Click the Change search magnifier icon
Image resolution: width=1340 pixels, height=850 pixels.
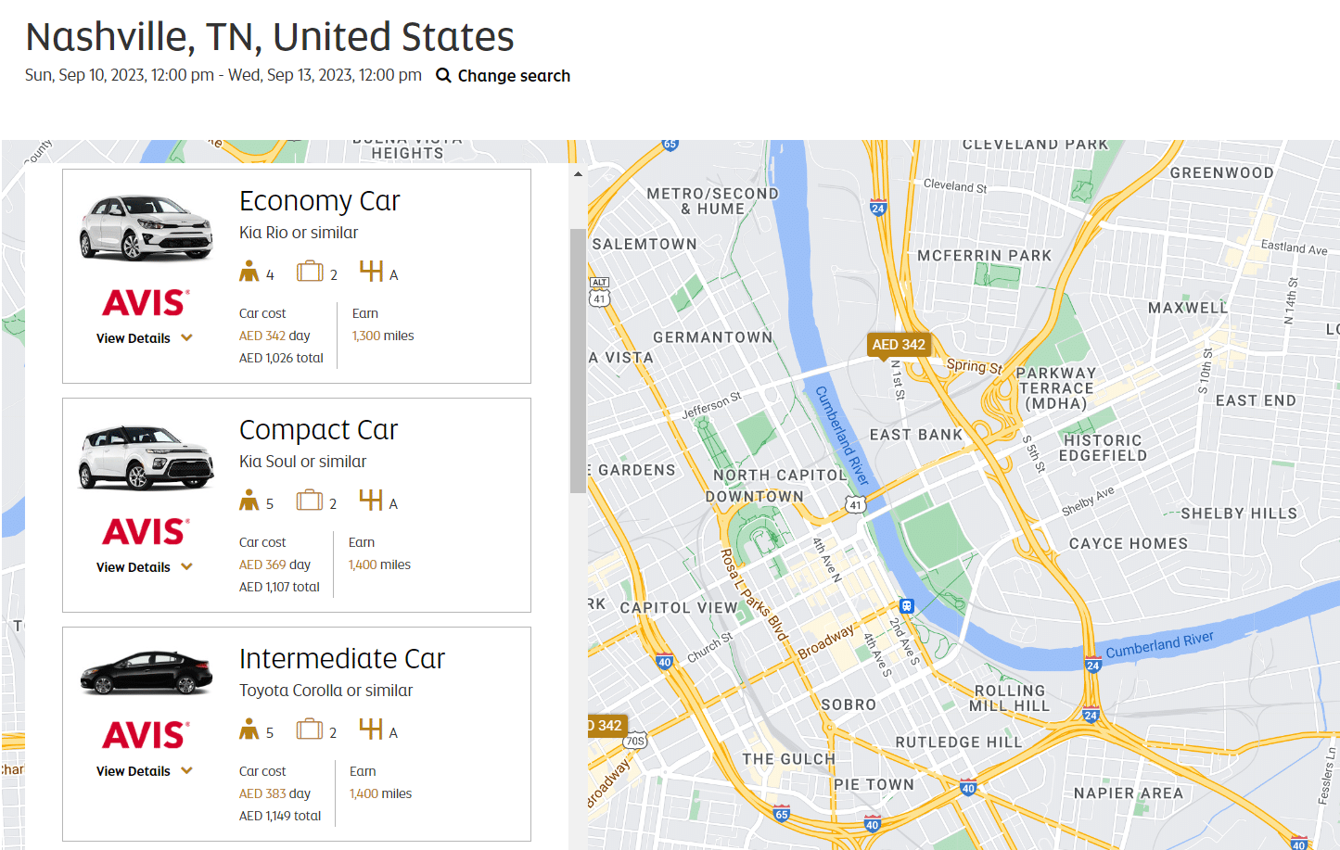coord(443,76)
